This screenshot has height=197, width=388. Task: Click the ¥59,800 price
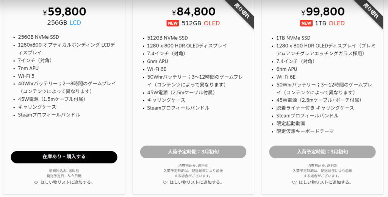click(x=64, y=12)
